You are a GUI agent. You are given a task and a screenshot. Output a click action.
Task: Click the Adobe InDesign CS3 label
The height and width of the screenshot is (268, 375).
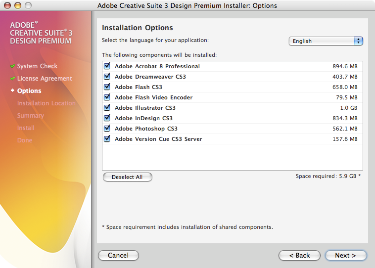[143, 118]
